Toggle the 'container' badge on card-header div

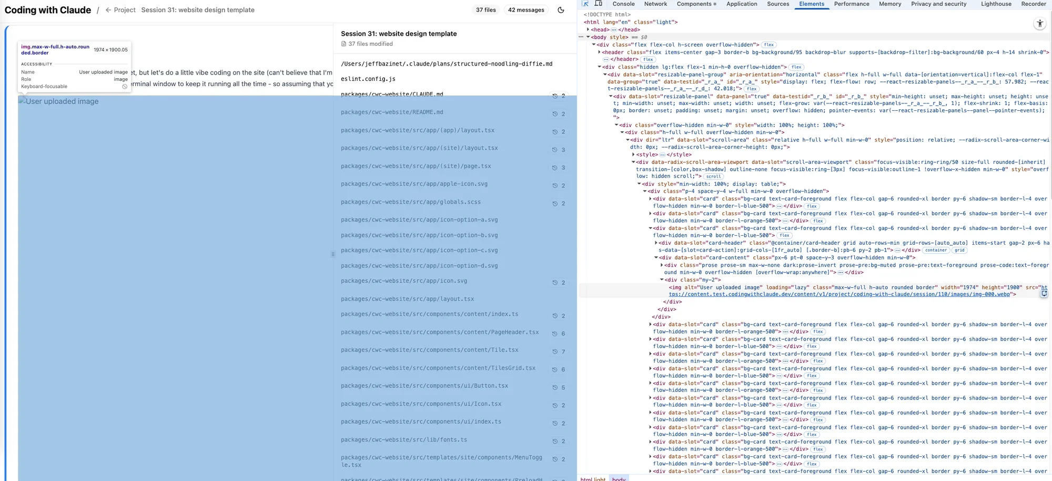click(x=936, y=250)
